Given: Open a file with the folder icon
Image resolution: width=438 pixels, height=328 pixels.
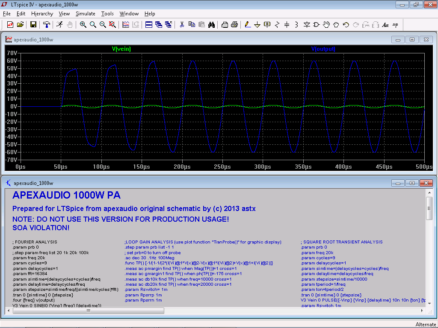Looking at the screenshot, I should click(20, 25).
